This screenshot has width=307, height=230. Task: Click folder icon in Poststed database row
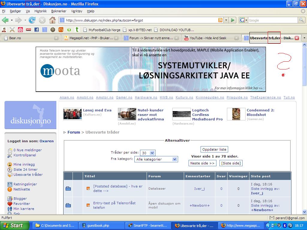click(68, 189)
